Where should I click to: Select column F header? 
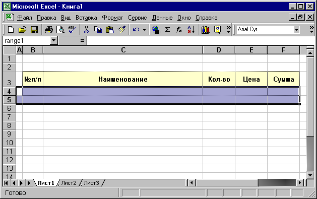click(283, 50)
